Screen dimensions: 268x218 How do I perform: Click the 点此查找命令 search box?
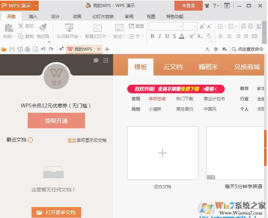pos(247,49)
